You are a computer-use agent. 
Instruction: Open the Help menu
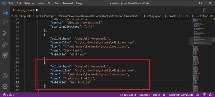point(79,3)
